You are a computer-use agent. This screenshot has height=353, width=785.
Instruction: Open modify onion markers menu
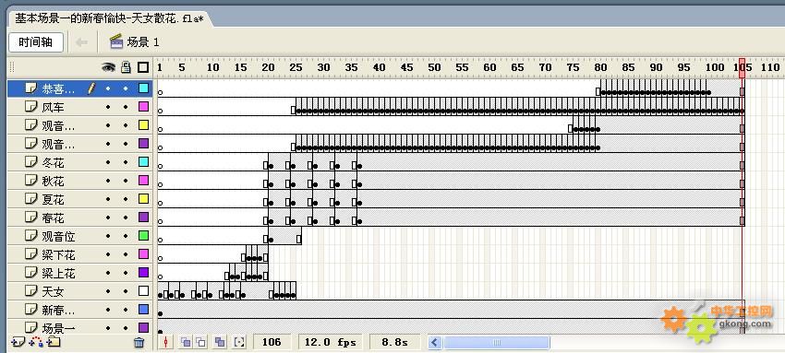[239, 342]
